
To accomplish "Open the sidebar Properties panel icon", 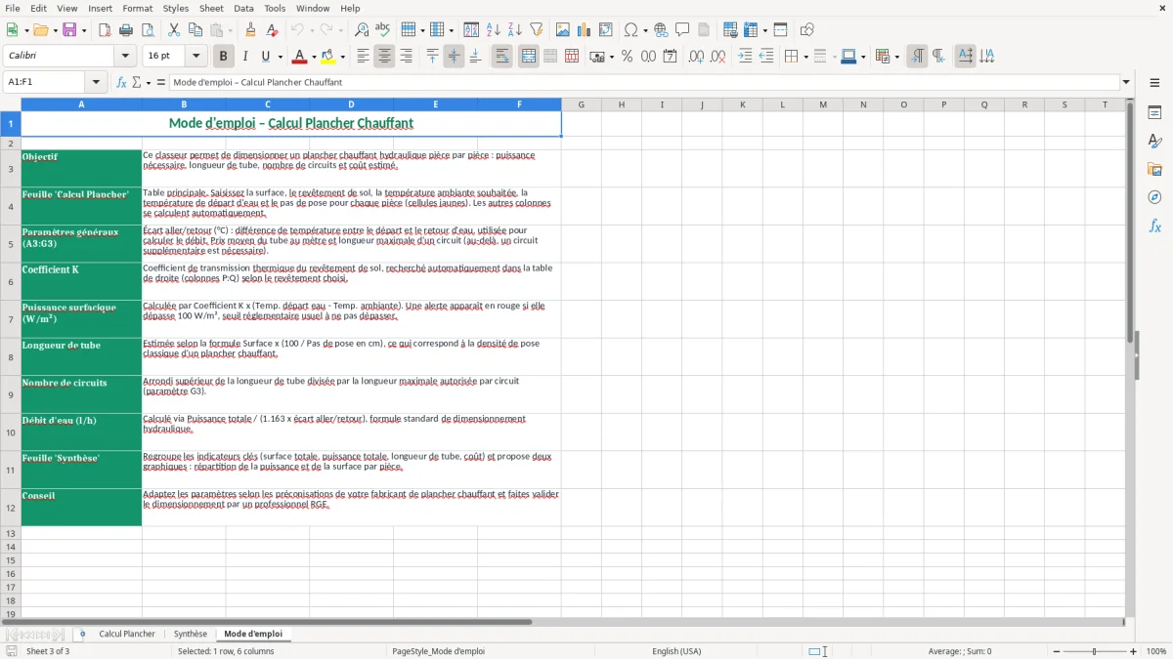I will 1154,112.
